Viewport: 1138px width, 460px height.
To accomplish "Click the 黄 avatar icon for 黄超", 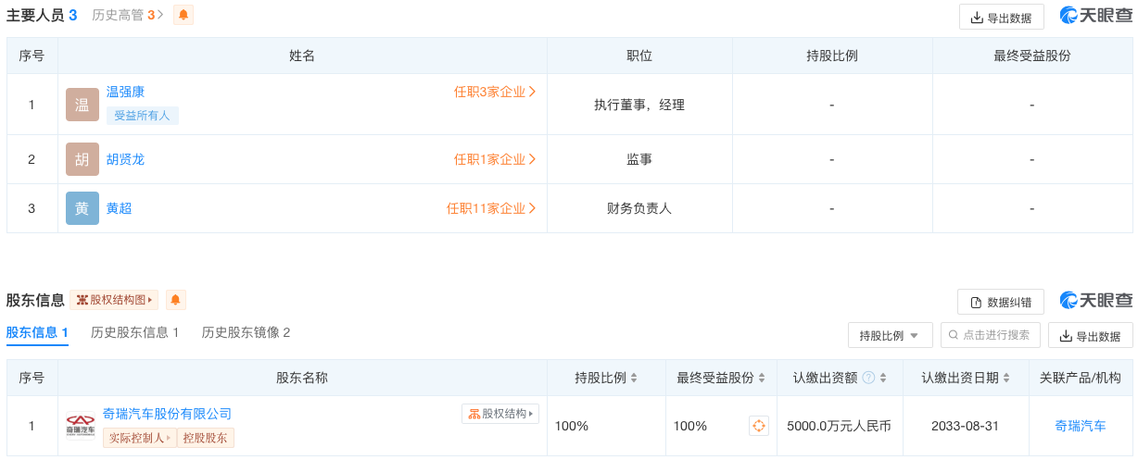I will (x=82, y=208).
